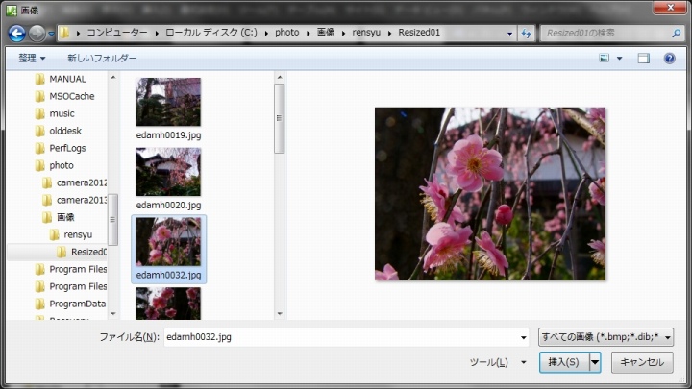Click the Back navigation arrow button

pyautogui.click(x=16, y=33)
